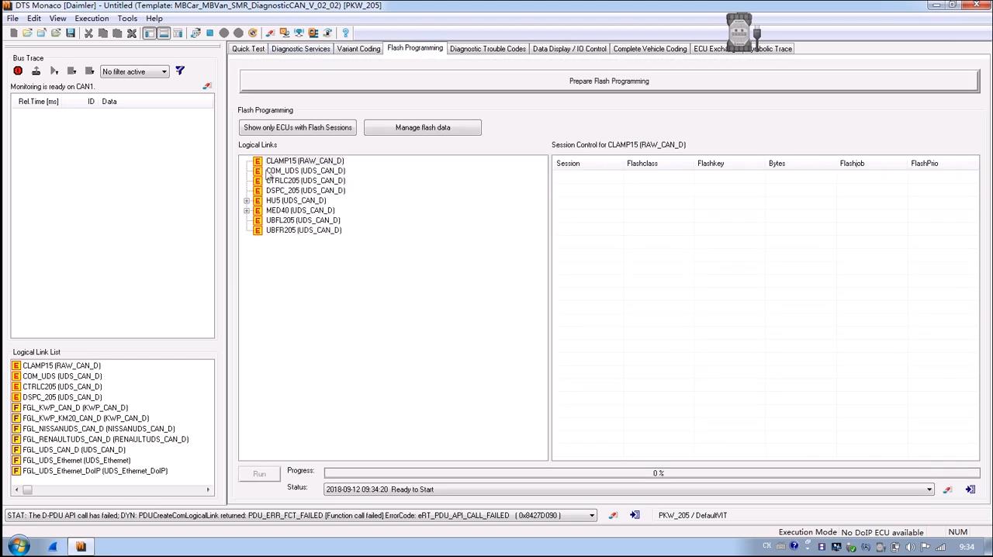The height and width of the screenshot is (557, 993).
Task: Select COM_UDS (UDS_CAN_D) in Logical Links tree
Action: [x=306, y=171]
